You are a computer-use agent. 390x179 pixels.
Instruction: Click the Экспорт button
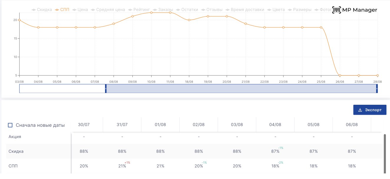[370, 110]
